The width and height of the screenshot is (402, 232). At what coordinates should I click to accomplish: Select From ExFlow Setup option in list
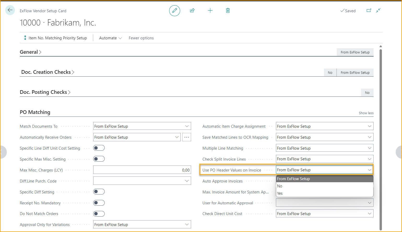[x=324, y=179]
